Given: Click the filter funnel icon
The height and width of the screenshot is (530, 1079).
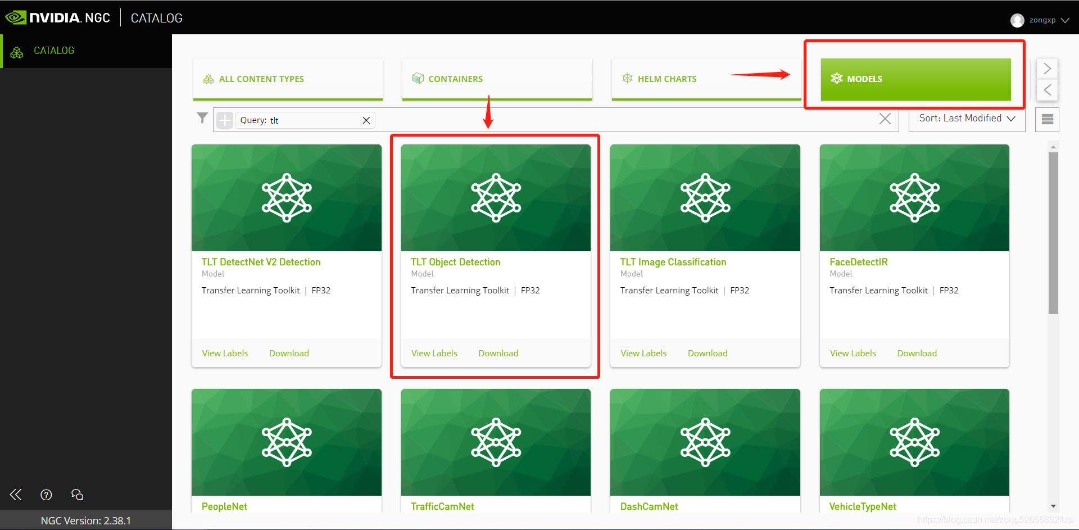Looking at the screenshot, I should 202,118.
